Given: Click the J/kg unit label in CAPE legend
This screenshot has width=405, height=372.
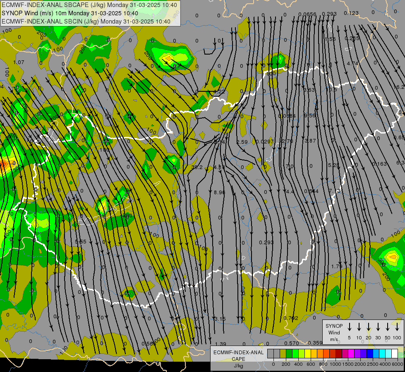Looking at the screenshot, I should (238, 366).
